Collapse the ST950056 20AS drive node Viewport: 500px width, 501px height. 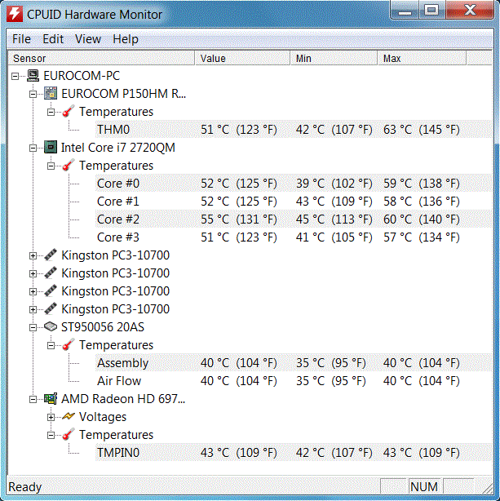point(33,327)
